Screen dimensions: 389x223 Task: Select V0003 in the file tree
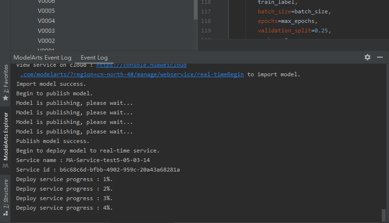click(46, 31)
